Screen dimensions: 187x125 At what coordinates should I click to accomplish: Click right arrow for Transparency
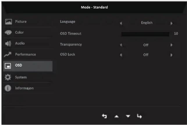point(171,45)
